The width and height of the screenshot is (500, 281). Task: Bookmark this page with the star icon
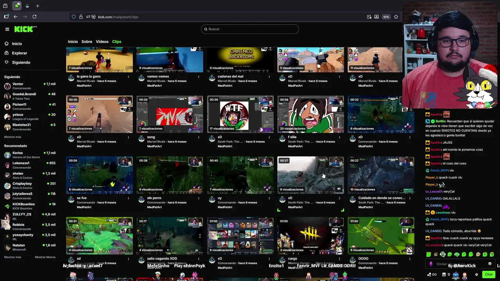tap(396, 17)
